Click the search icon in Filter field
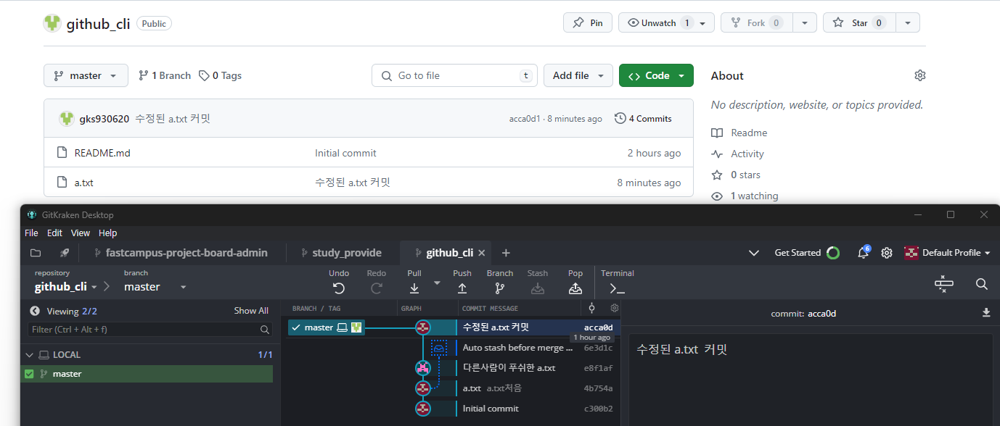The image size is (1000, 426). 266,330
